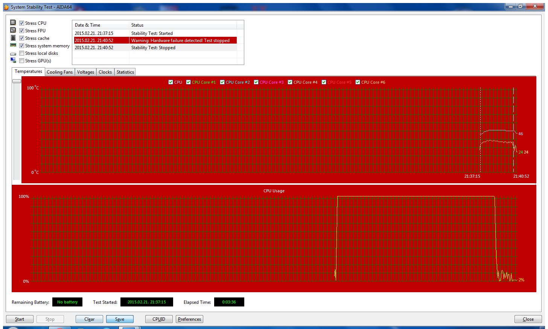Save the stability test results

coord(120,319)
